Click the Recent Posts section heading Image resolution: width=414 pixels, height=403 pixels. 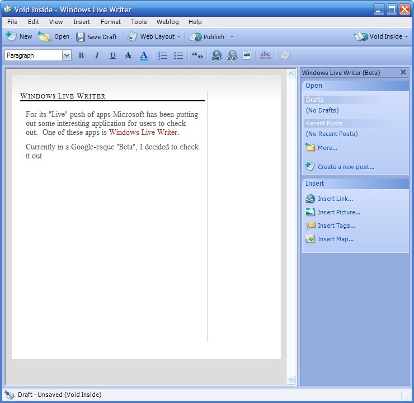[x=324, y=123]
